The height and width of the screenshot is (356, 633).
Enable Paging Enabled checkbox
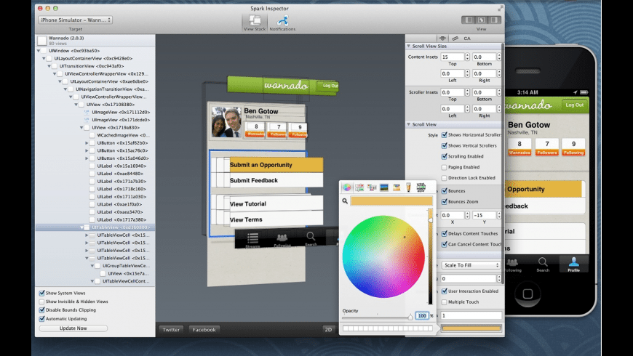pos(444,167)
